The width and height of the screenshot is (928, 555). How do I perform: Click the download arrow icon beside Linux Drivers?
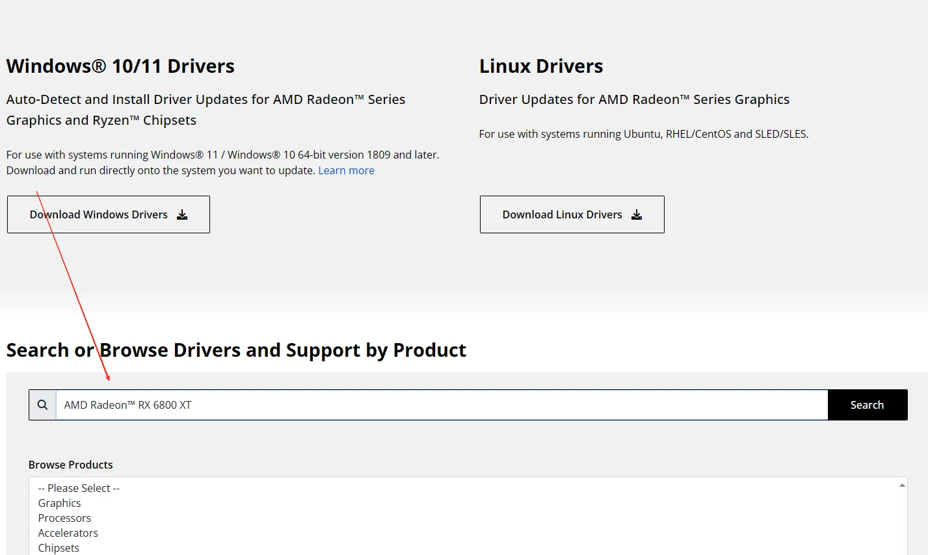coord(637,214)
